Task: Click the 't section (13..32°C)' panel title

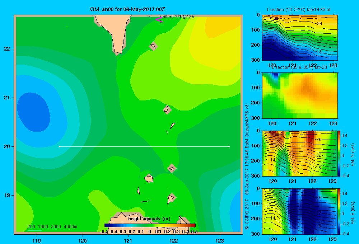Action: [299, 10]
